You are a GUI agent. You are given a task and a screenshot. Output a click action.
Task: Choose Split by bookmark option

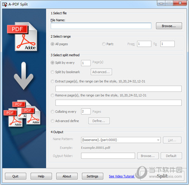(x=53, y=72)
